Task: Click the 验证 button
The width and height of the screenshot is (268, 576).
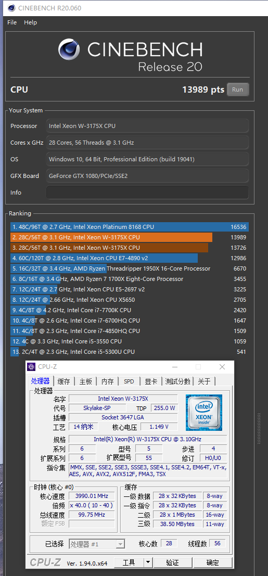Action: coord(173,562)
